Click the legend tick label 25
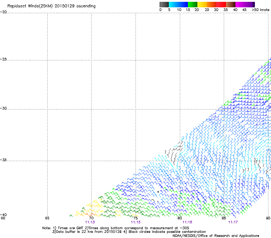271x238 pixels. pyautogui.click(x=207, y=10)
